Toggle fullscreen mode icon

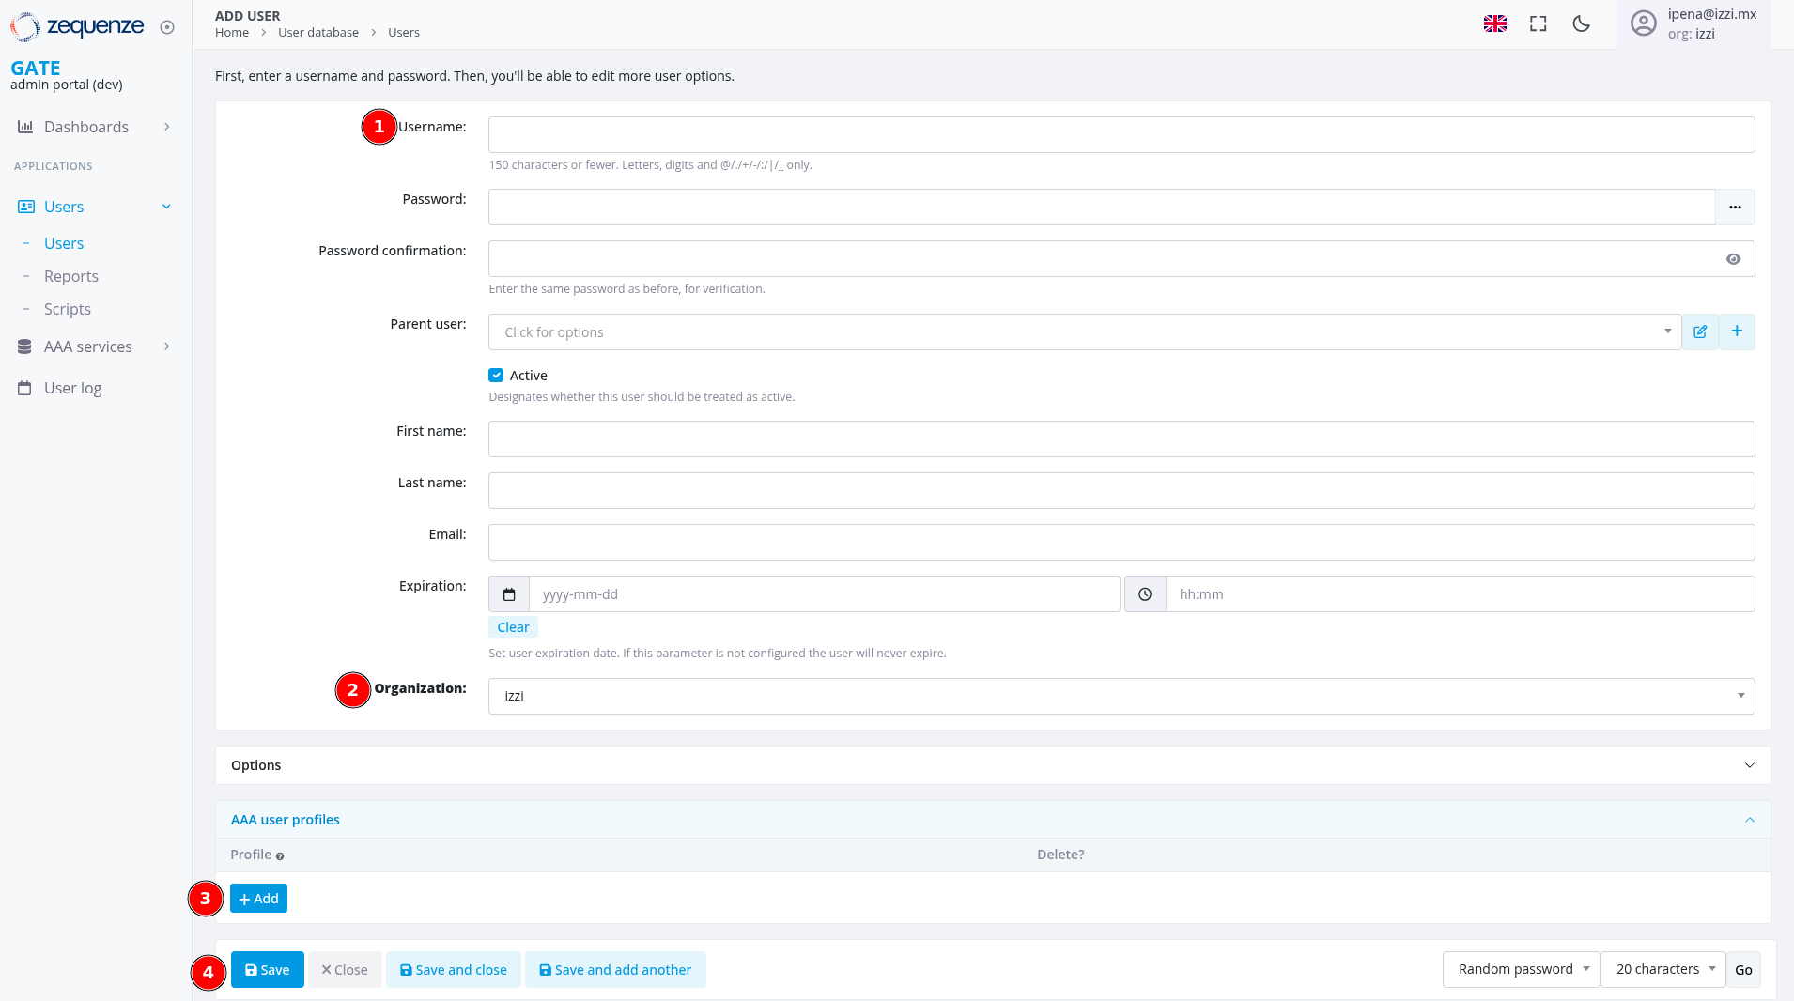(x=1538, y=24)
